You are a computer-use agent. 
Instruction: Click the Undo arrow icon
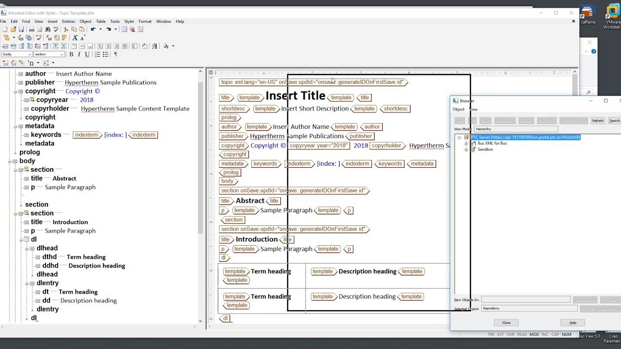pos(93,29)
